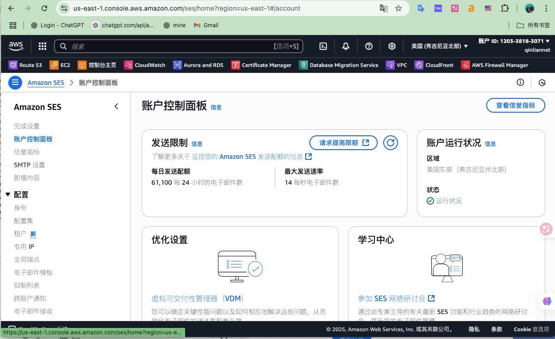Screen dimensions: 555x339
Task: Select 账户控制面板 in sidebar
Action: click(x=33, y=139)
